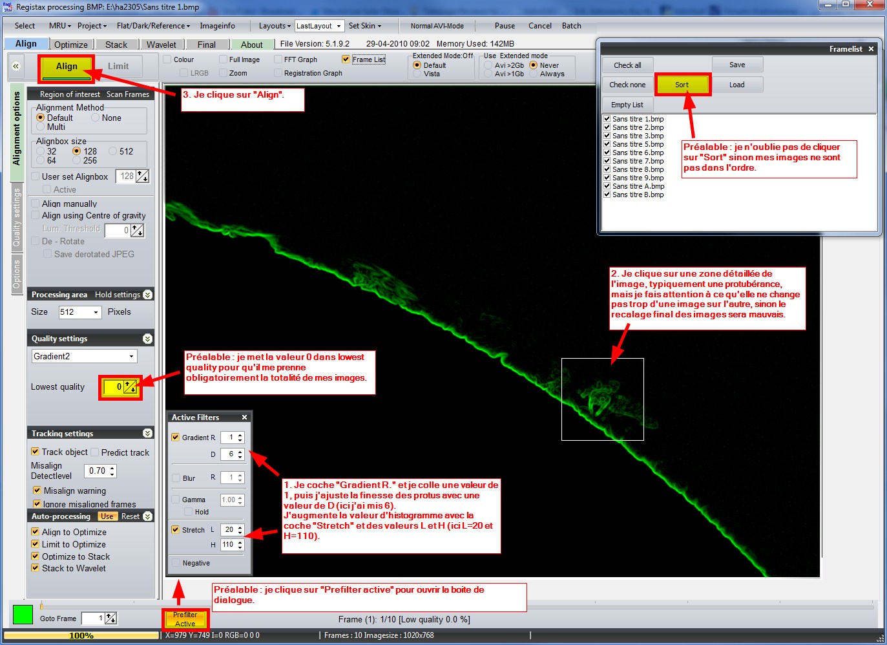Image resolution: width=887 pixels, height=645 pixels.
Task: Toggle the Track object checkbox
Action: [x=36, y=452]
